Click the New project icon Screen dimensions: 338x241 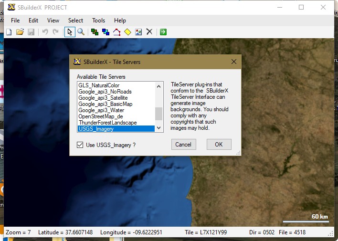[9, 32]
